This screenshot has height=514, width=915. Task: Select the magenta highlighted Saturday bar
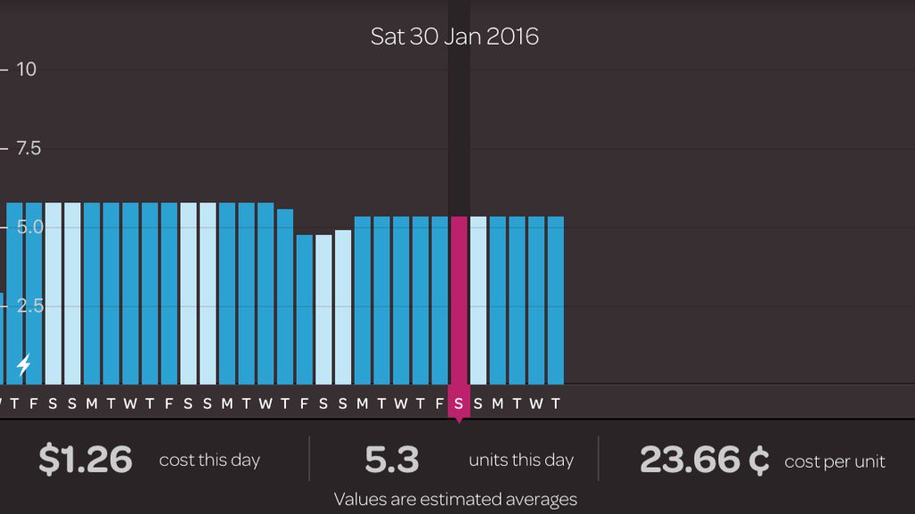[x=458, y=299]
